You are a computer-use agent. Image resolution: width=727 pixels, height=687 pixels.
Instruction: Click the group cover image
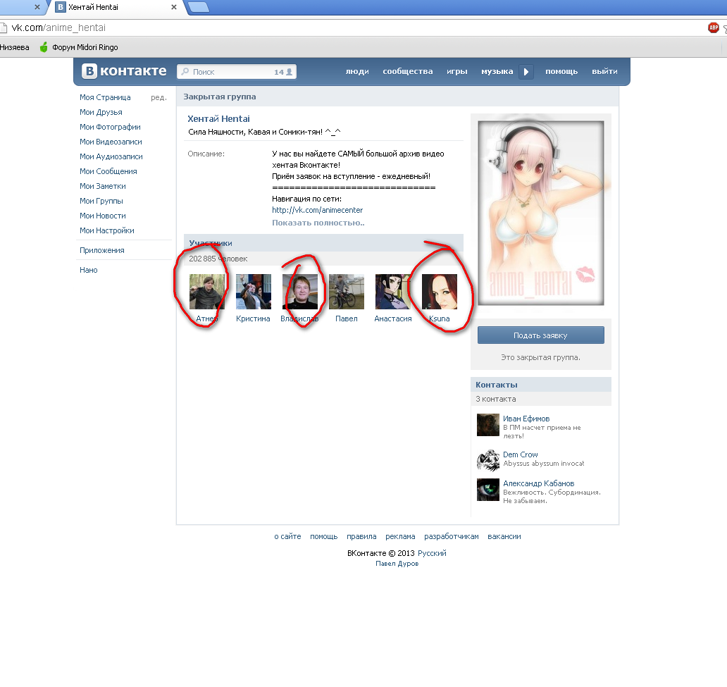[540, 213]
